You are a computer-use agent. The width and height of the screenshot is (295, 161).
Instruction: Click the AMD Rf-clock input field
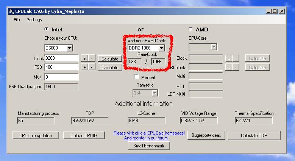tap(206, 67)
